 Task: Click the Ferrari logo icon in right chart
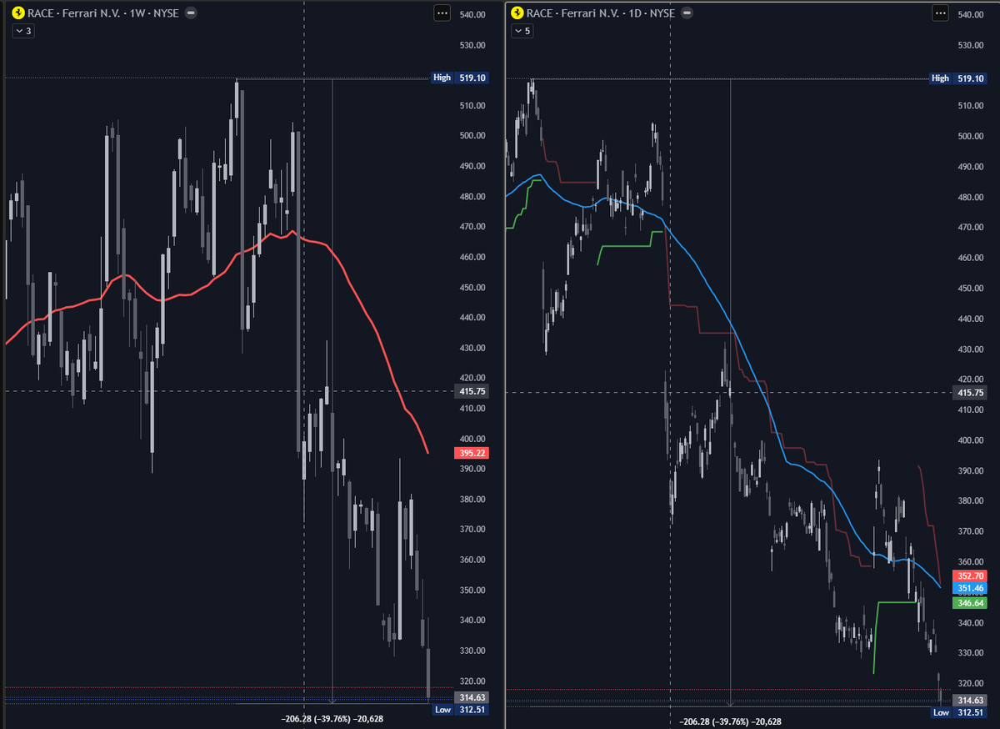point(517,13)
